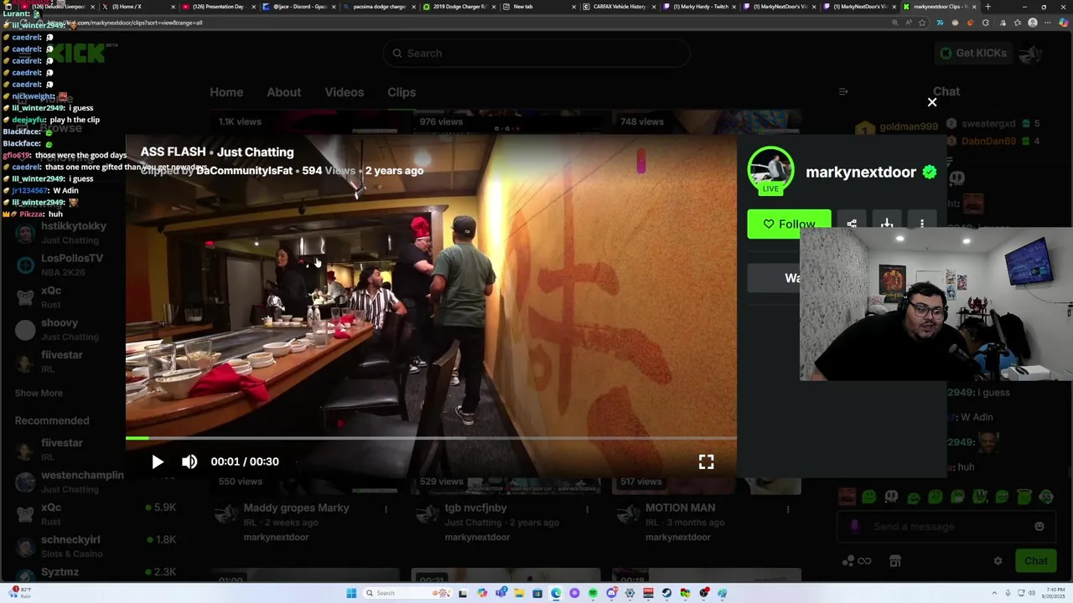Open the markynextdoor live avatar

(770, 170)
